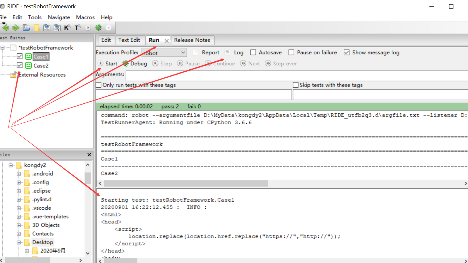Uncheck Show message log checkbox
Image resolution: width=468 pixels, height=263 pixels.
[347, 52]
